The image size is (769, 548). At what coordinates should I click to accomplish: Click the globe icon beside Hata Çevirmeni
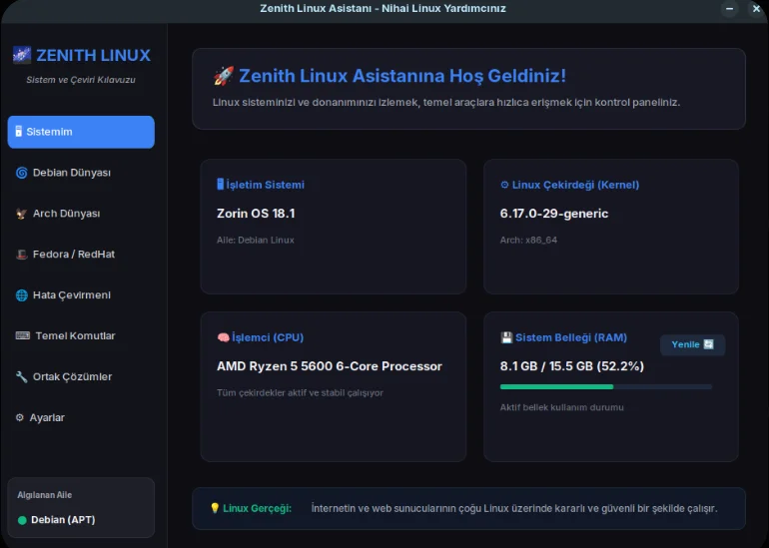[x=22, y=295]
